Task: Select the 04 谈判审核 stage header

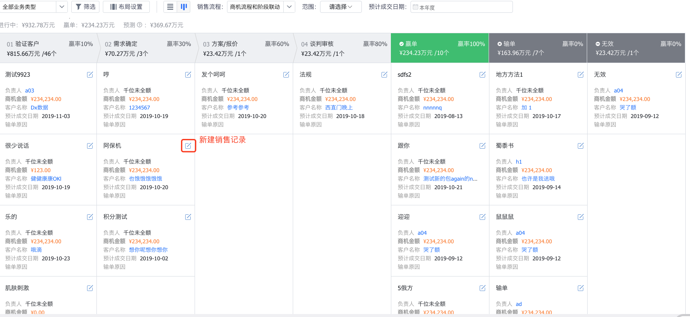Action: 343,48
